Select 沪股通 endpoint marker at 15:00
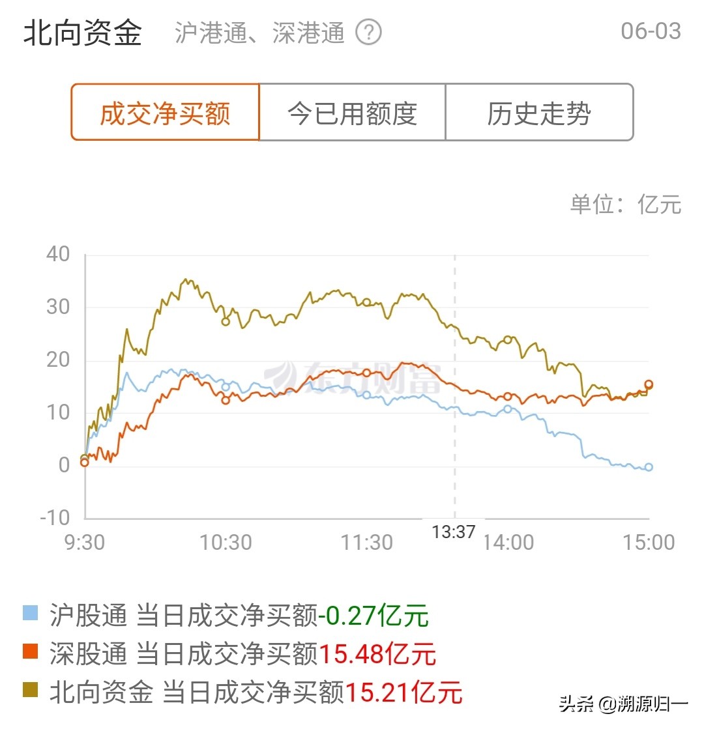The width and height of the screenshot is (704, 729). pos(649,467)
